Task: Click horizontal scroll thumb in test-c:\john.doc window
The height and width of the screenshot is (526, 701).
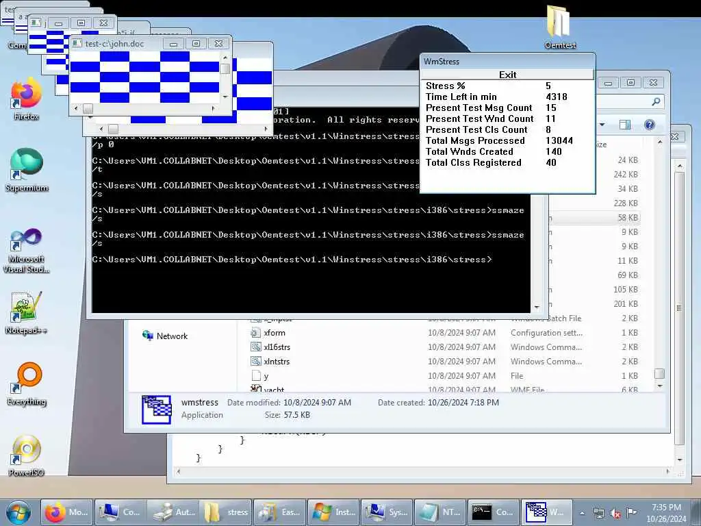Action: [88, 108]
